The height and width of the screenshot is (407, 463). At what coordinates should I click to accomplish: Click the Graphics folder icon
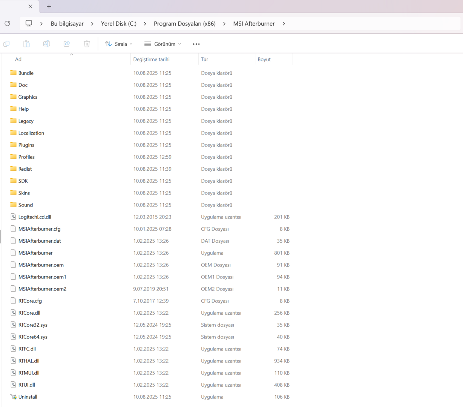coord(13,96)
